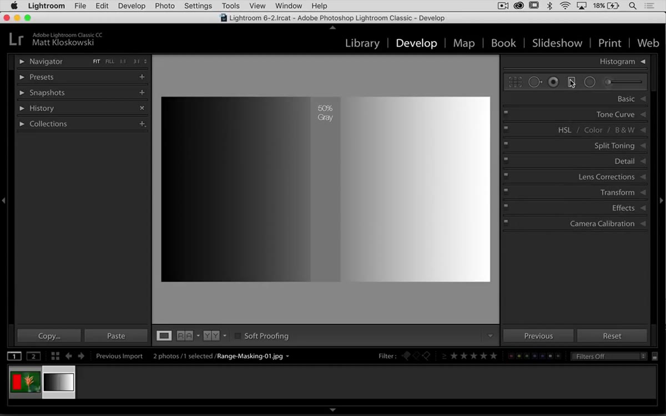This screenshot has width=666, height=416.
Task: Toggle the Split Toning panel switch
Action: [x=506, y=144]
